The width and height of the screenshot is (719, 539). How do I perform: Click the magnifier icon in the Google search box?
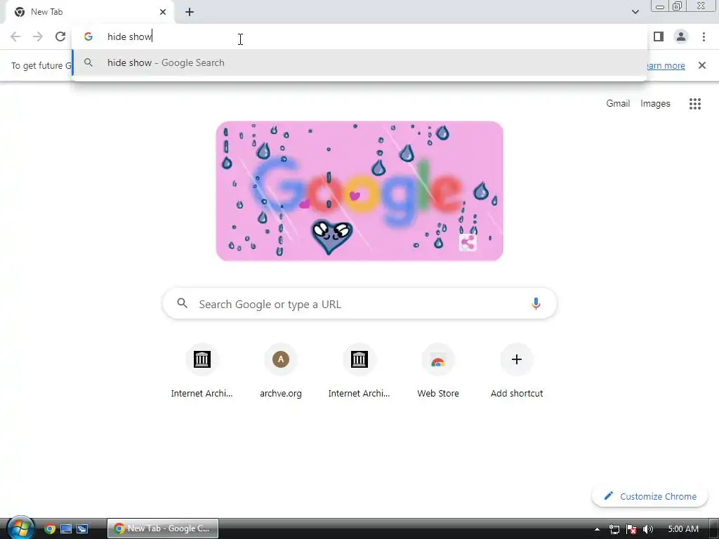[x=182, y=303]
